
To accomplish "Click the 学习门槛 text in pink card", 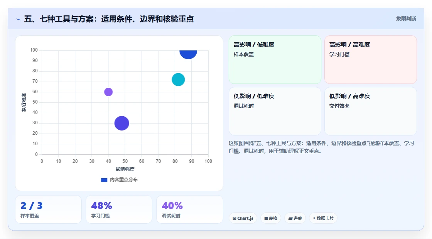I will pyautogui.click(x=339, y=54).
